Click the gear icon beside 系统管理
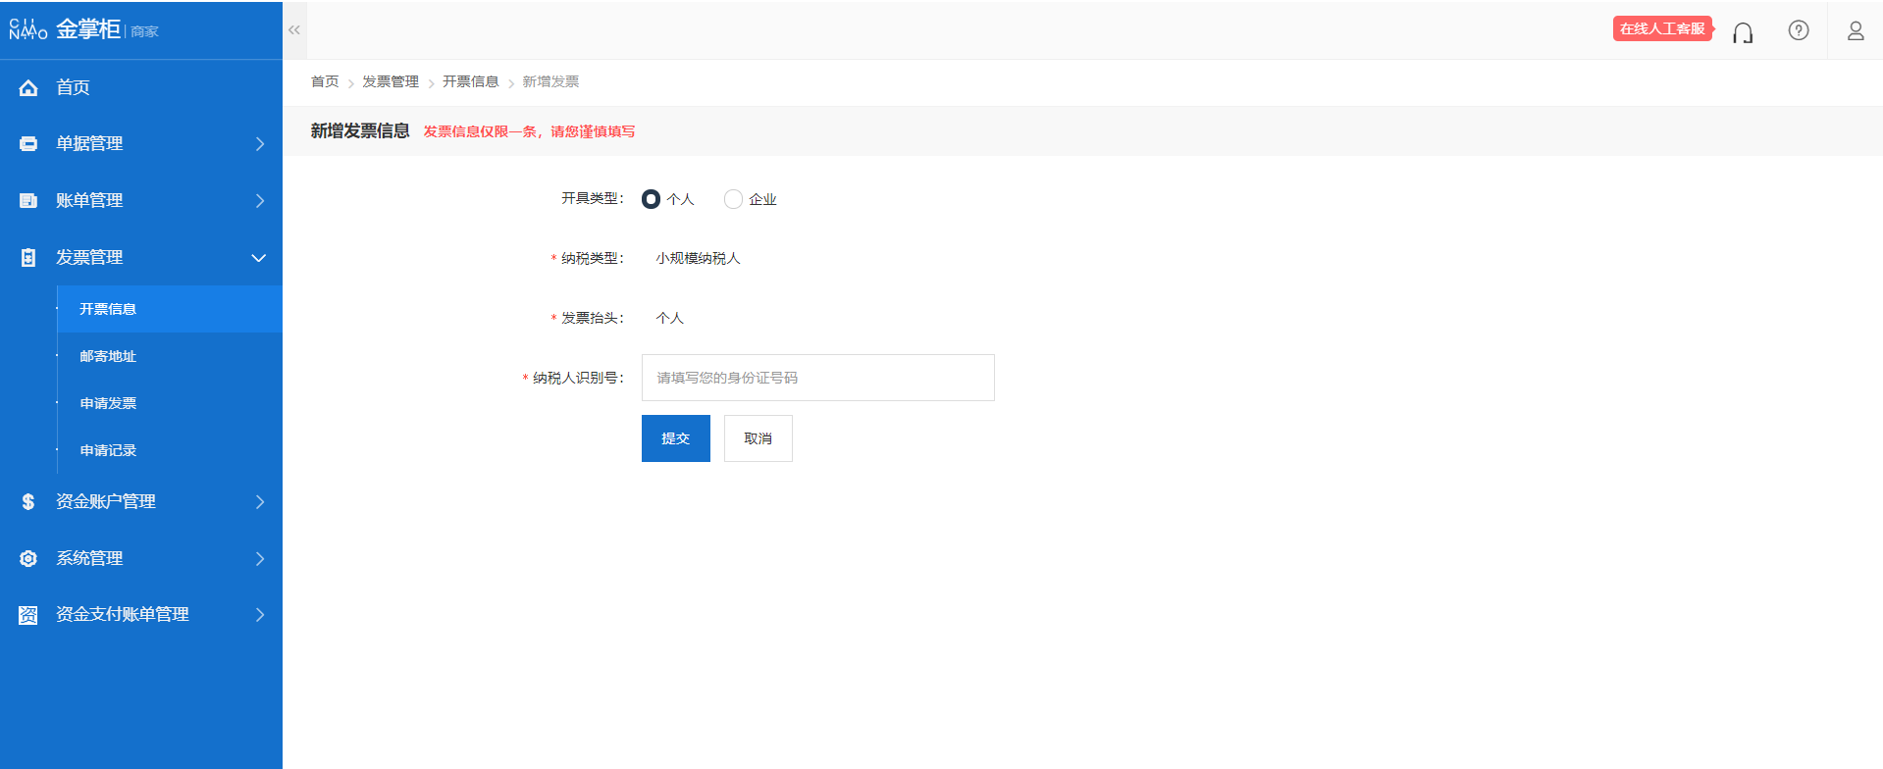 point(28,558)
